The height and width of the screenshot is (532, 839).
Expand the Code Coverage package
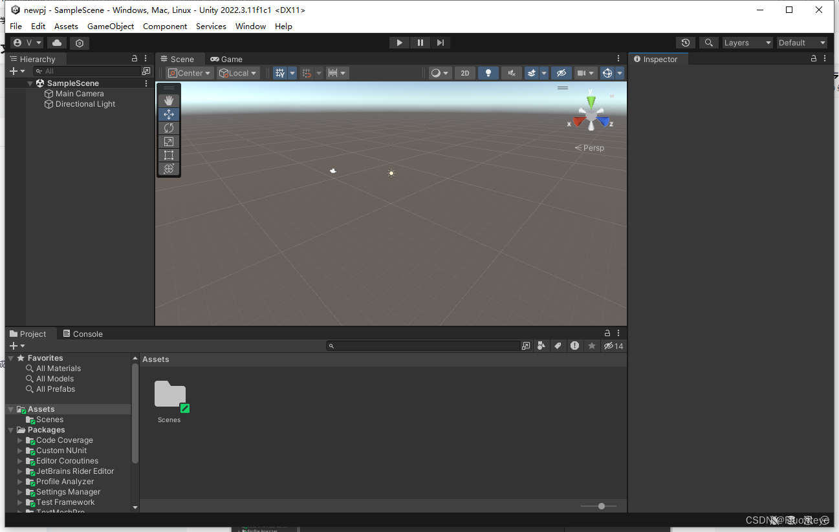click(x=20, y=440)
